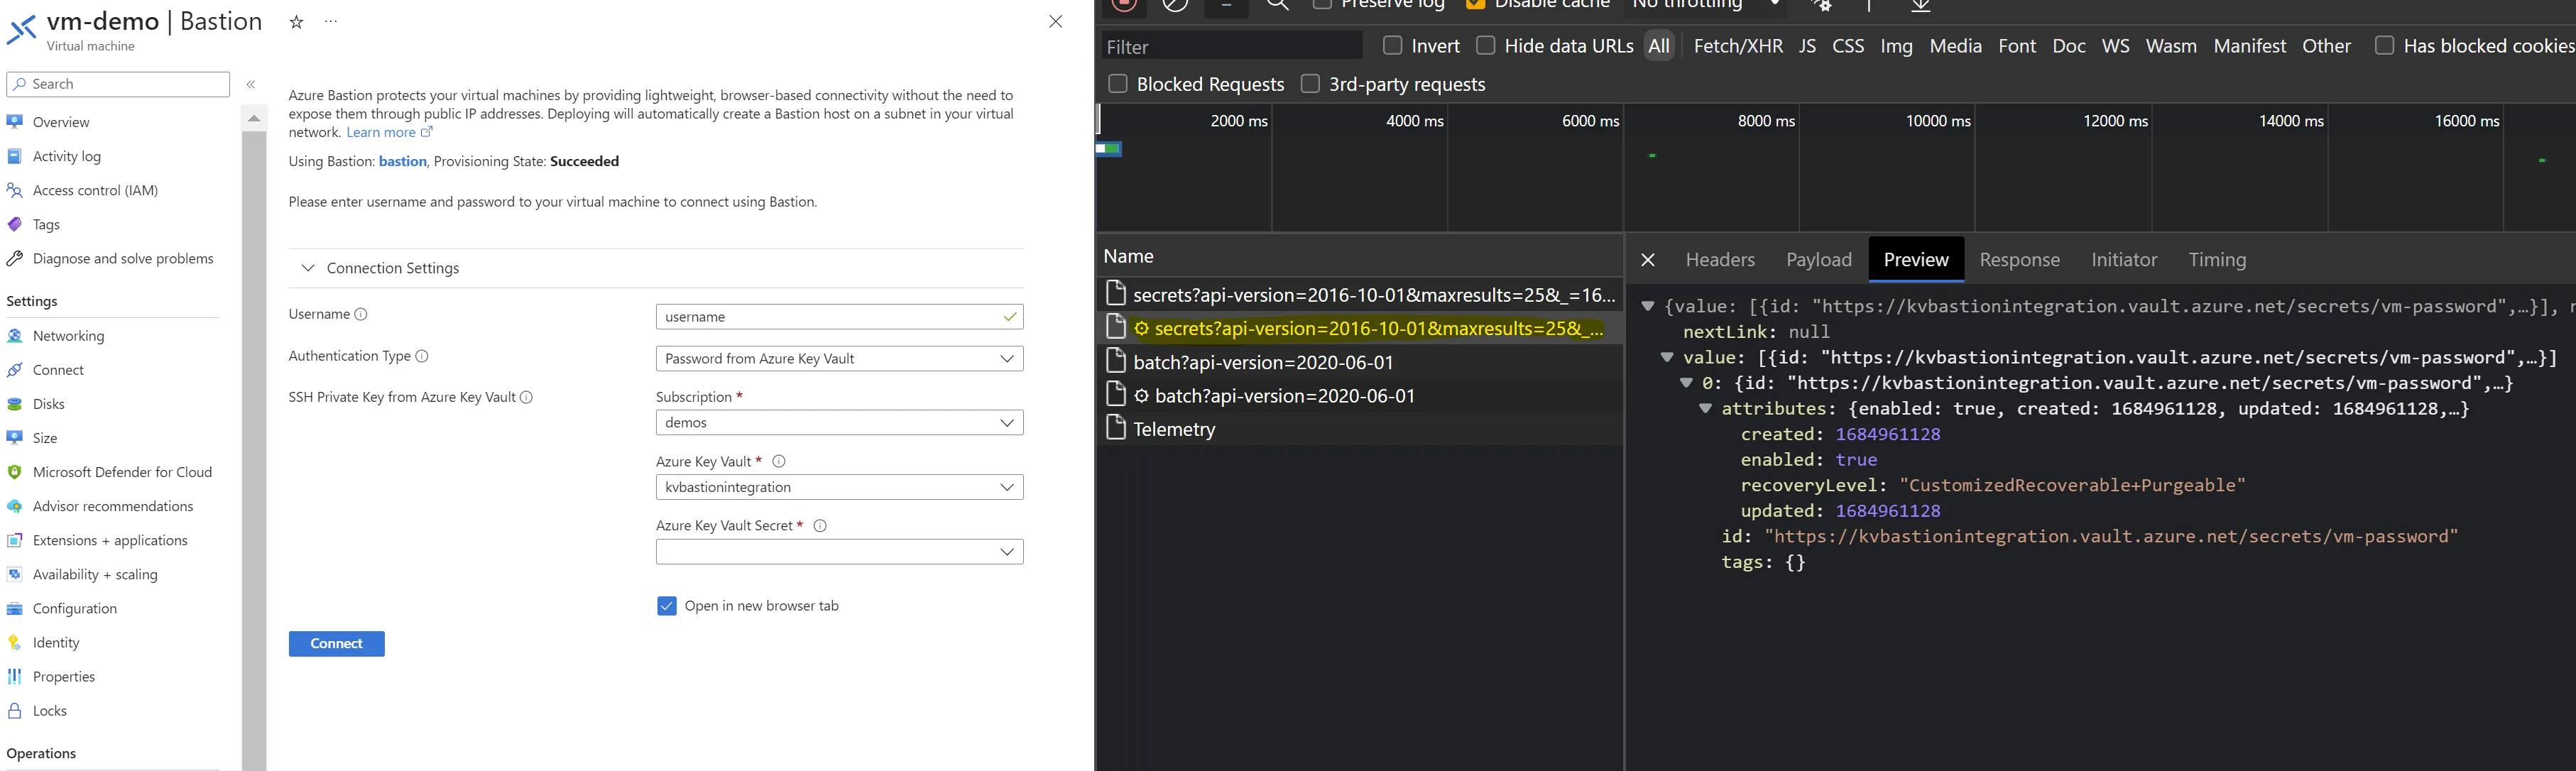
Task: Switch to the Response tab
Action: point(2019,260)
